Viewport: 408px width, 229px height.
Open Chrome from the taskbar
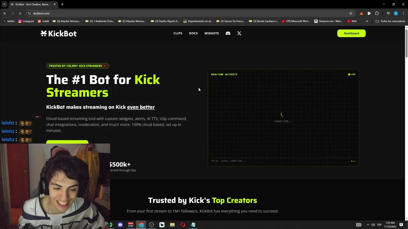(141, 225)
